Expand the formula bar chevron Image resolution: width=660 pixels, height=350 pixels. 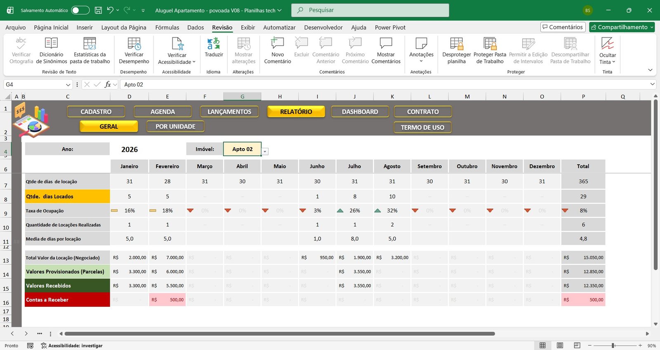(652, 84)
